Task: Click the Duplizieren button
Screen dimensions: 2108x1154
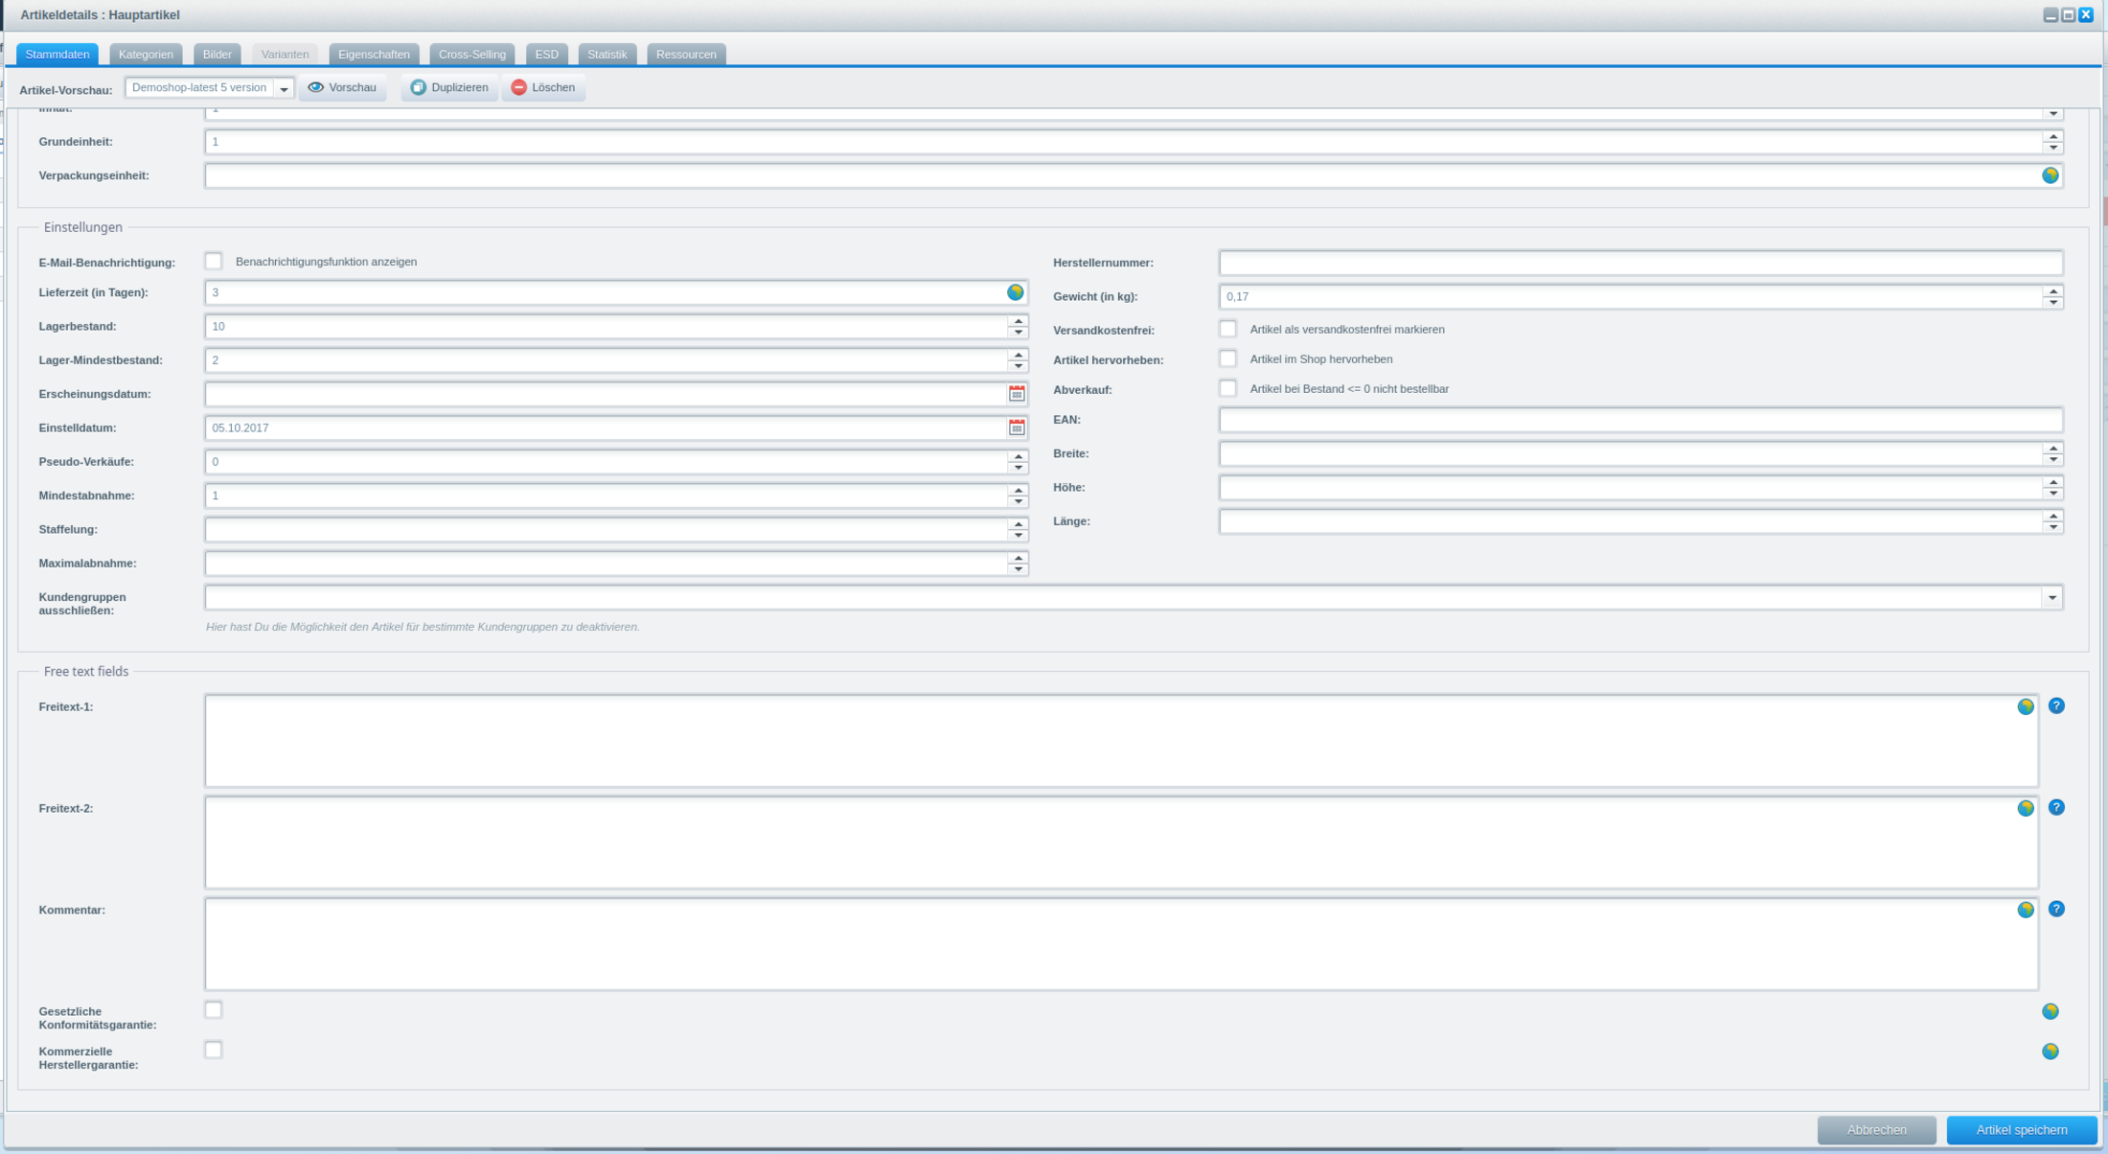Action: pyautogui.click(x=449, y=87)
